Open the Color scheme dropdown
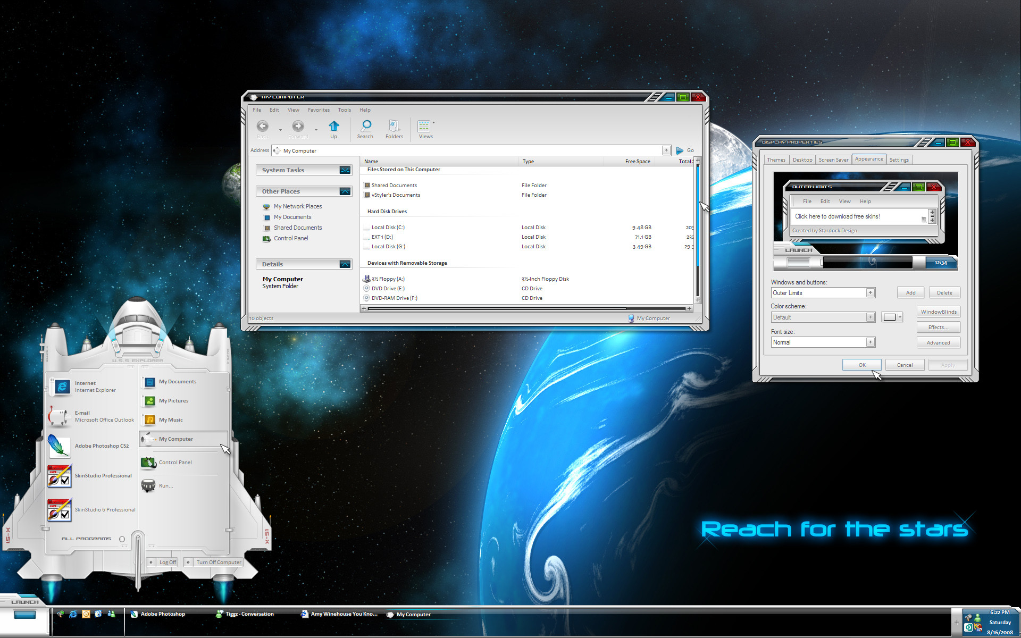The height and width of the screenshot is (638, 1021). 870,317
